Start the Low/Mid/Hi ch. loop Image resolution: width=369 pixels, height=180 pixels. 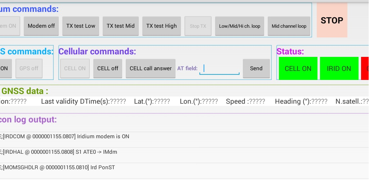pos(240,26)
